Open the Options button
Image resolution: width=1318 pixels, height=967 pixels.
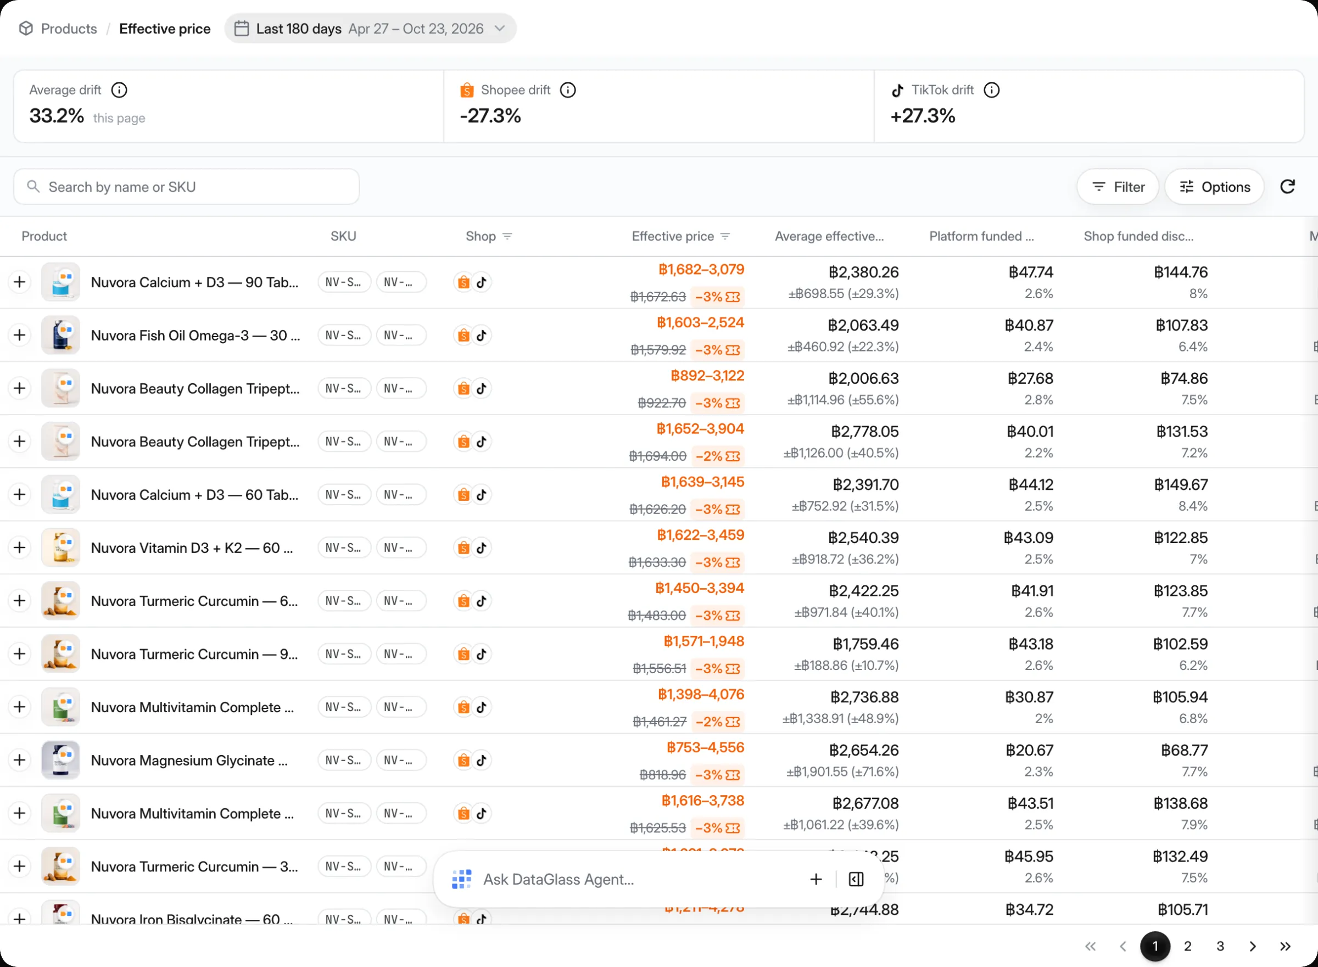1214,187
